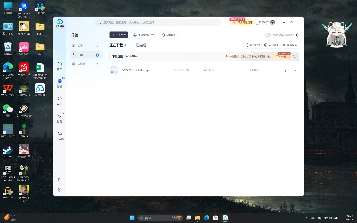The height and width of the screenshot is (223, 357).
Task: Open the 首页 home section in sidebar
Action: pyautogui.click(x=60, y=66)
